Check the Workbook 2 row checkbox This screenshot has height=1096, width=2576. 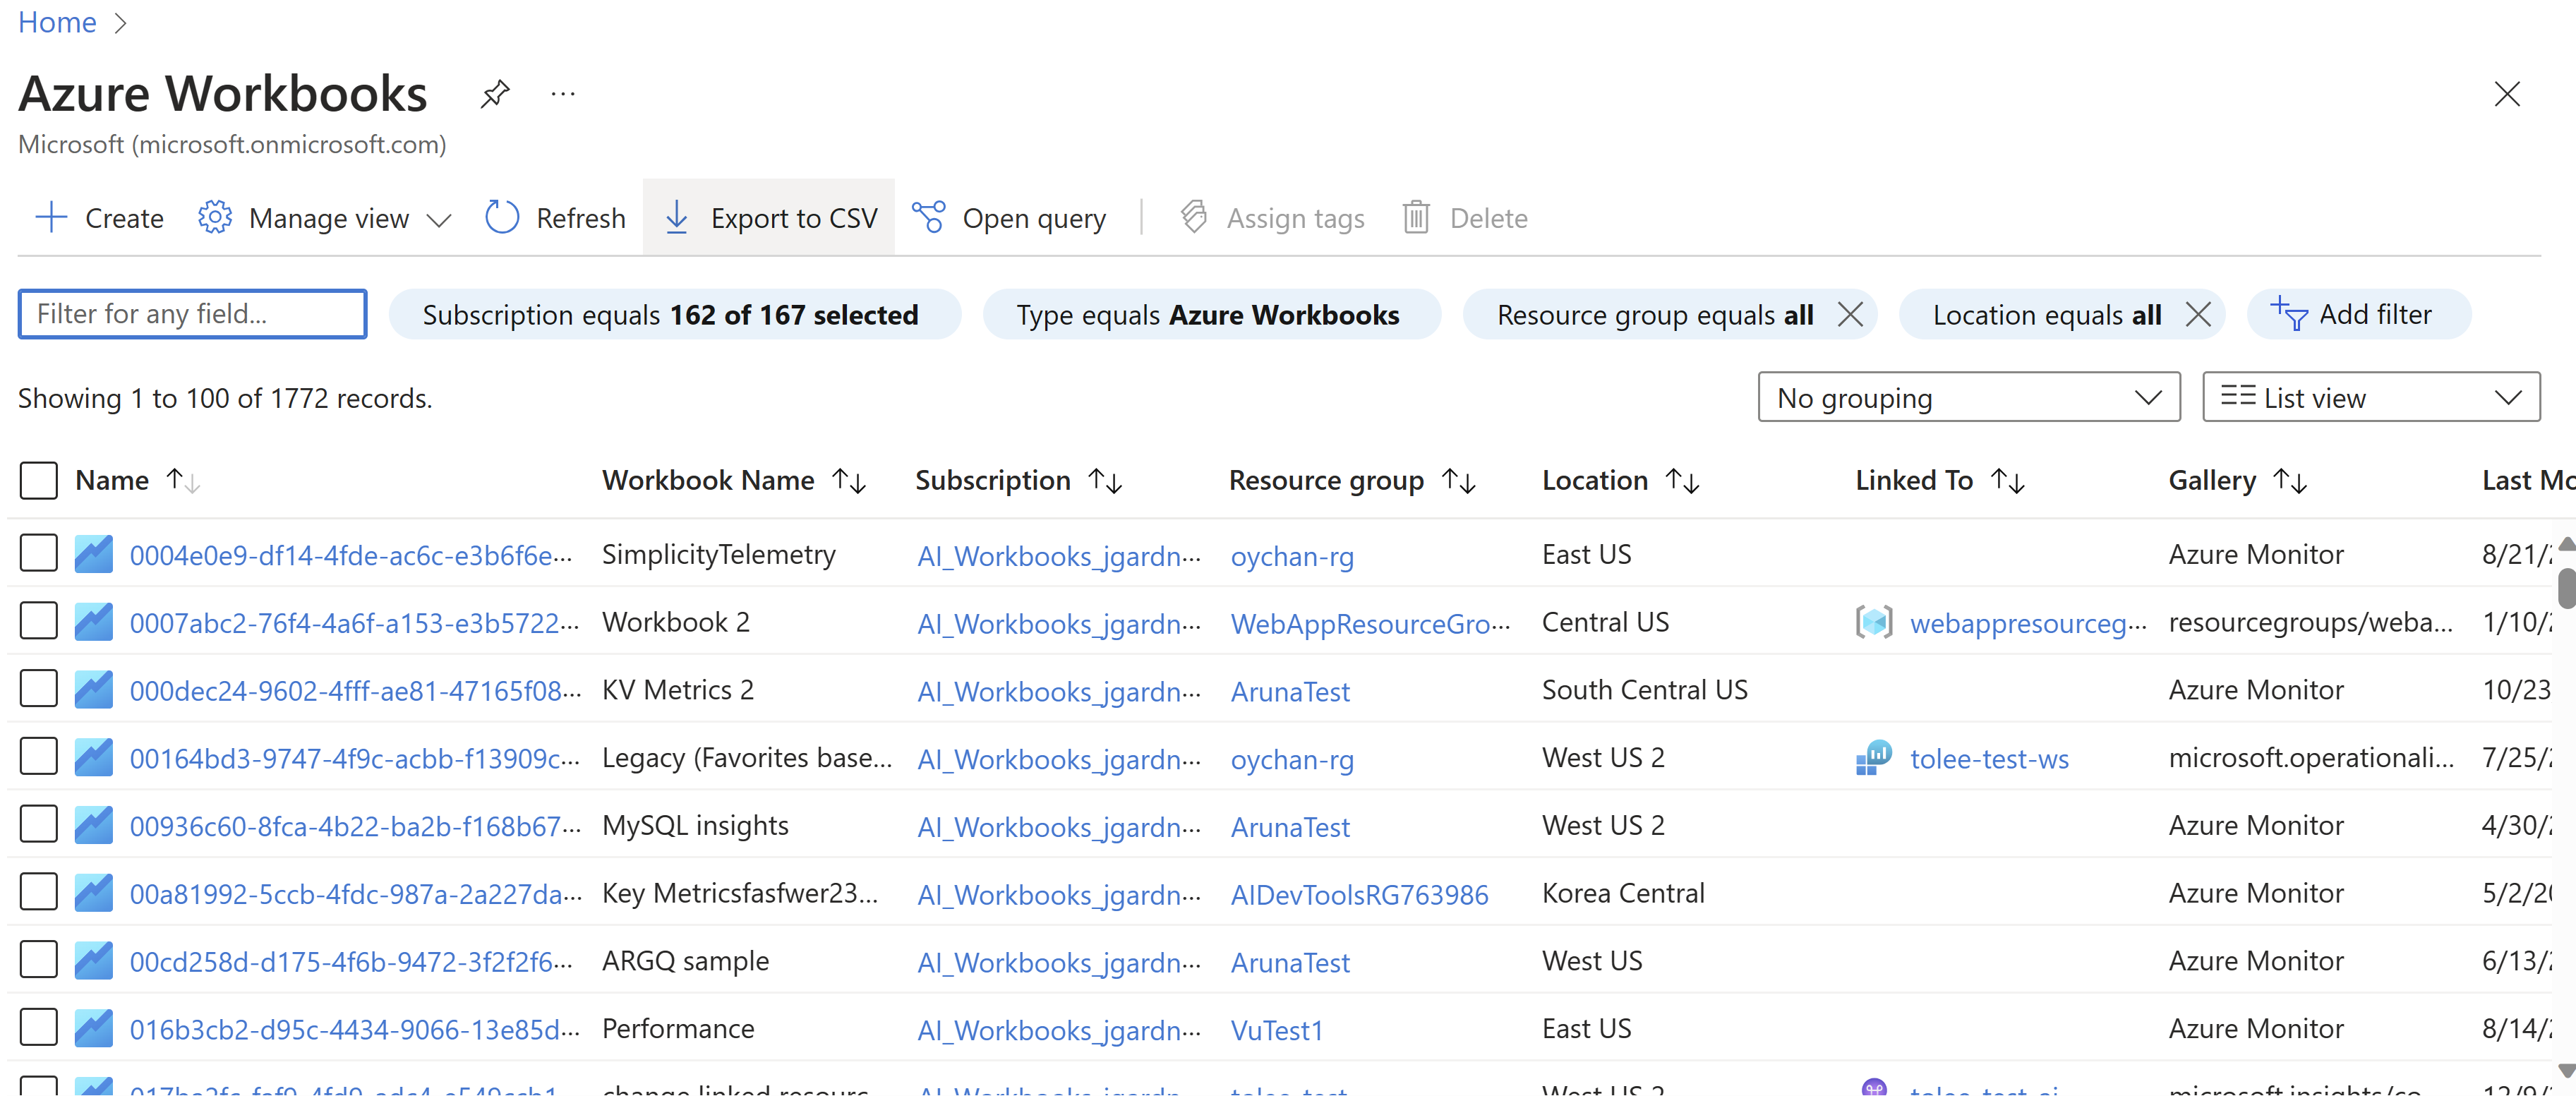click(39, 621)
